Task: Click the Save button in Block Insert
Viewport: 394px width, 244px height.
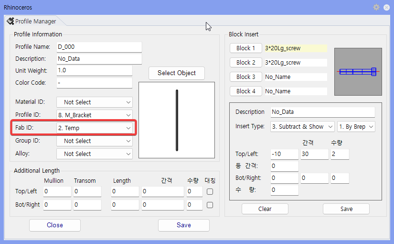Action: [x=346, y=209]
